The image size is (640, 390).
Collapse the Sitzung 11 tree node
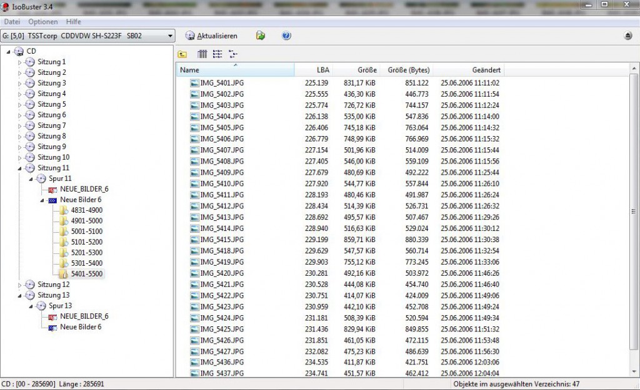(x=19, y=168)
